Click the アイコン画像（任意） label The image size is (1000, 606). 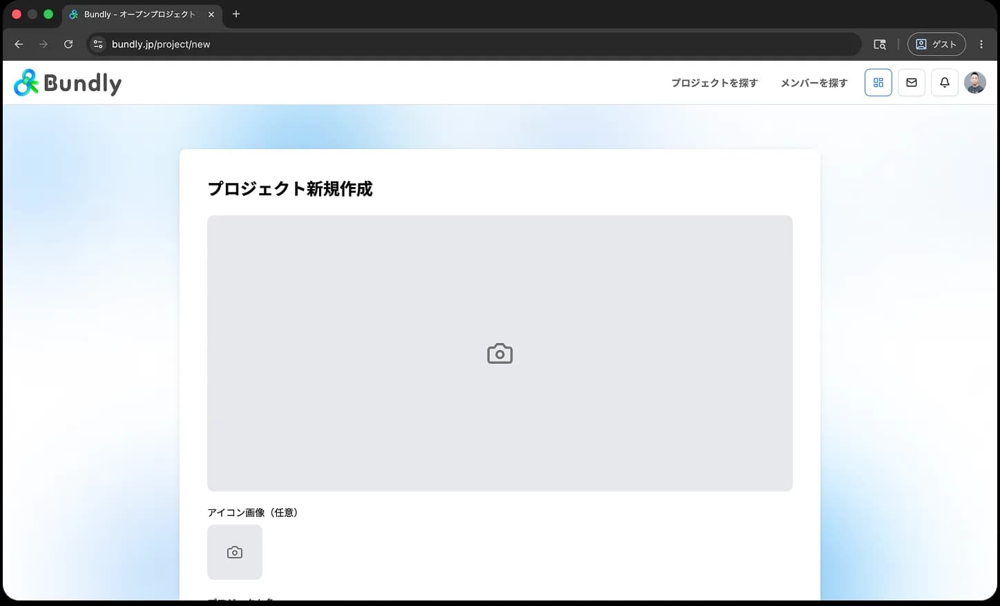[253, 513]
